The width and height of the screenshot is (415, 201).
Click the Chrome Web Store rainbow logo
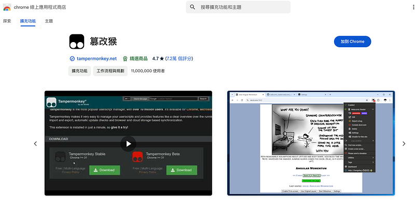7,7
